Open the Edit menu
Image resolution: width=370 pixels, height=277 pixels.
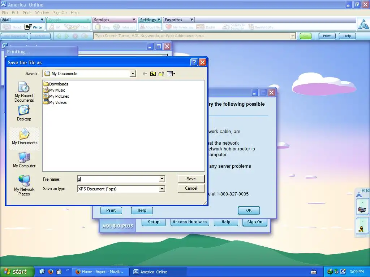(15, 13)
